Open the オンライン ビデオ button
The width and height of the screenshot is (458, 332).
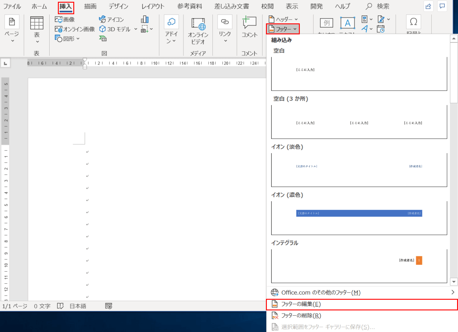[198, 31]
